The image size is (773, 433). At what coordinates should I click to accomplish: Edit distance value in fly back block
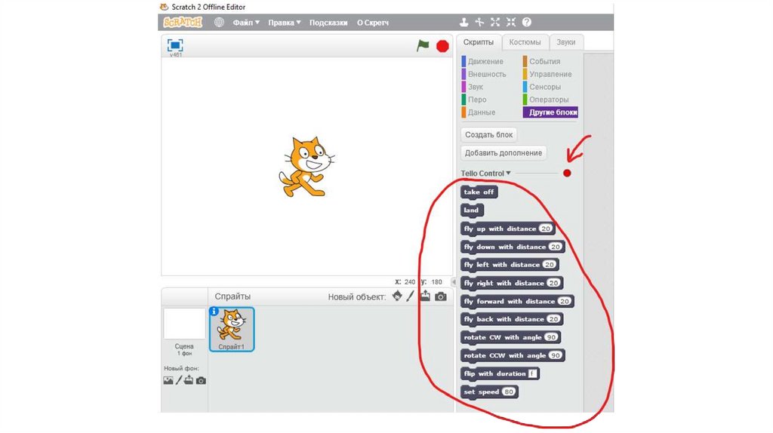tap(553, 319)
